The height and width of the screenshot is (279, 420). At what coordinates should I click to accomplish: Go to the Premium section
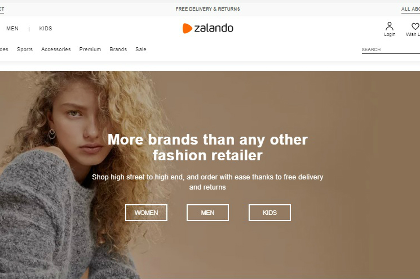tap(90, 49)
